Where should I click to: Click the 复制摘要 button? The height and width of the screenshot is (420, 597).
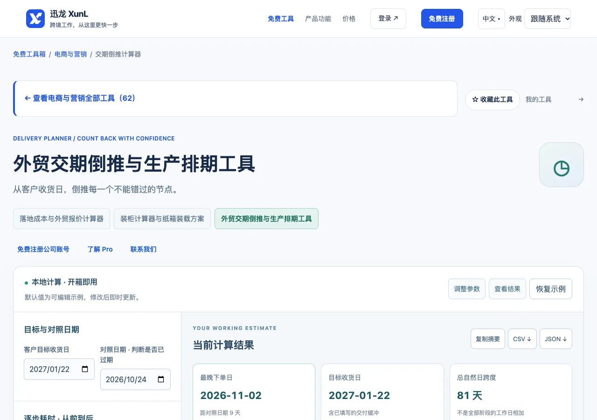tap(488, 339)
